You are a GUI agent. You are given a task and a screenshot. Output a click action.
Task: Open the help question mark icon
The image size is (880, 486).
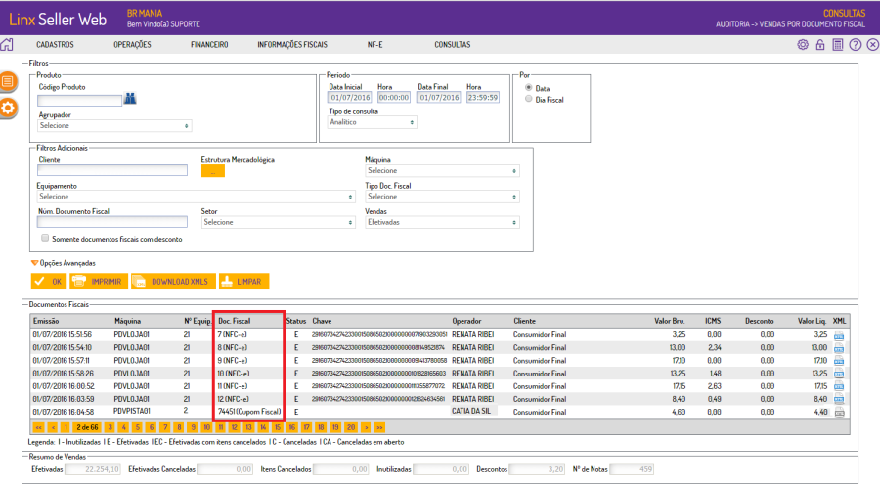coord(855,45)
